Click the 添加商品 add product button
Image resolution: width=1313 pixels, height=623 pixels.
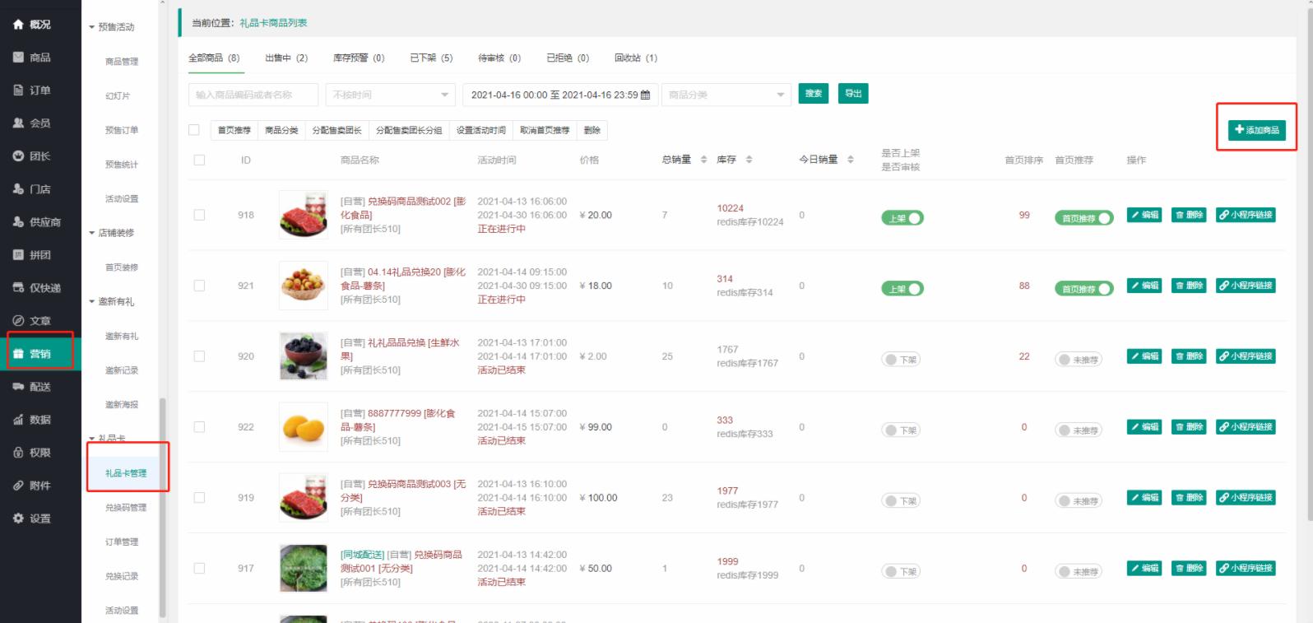[1257, 130]
